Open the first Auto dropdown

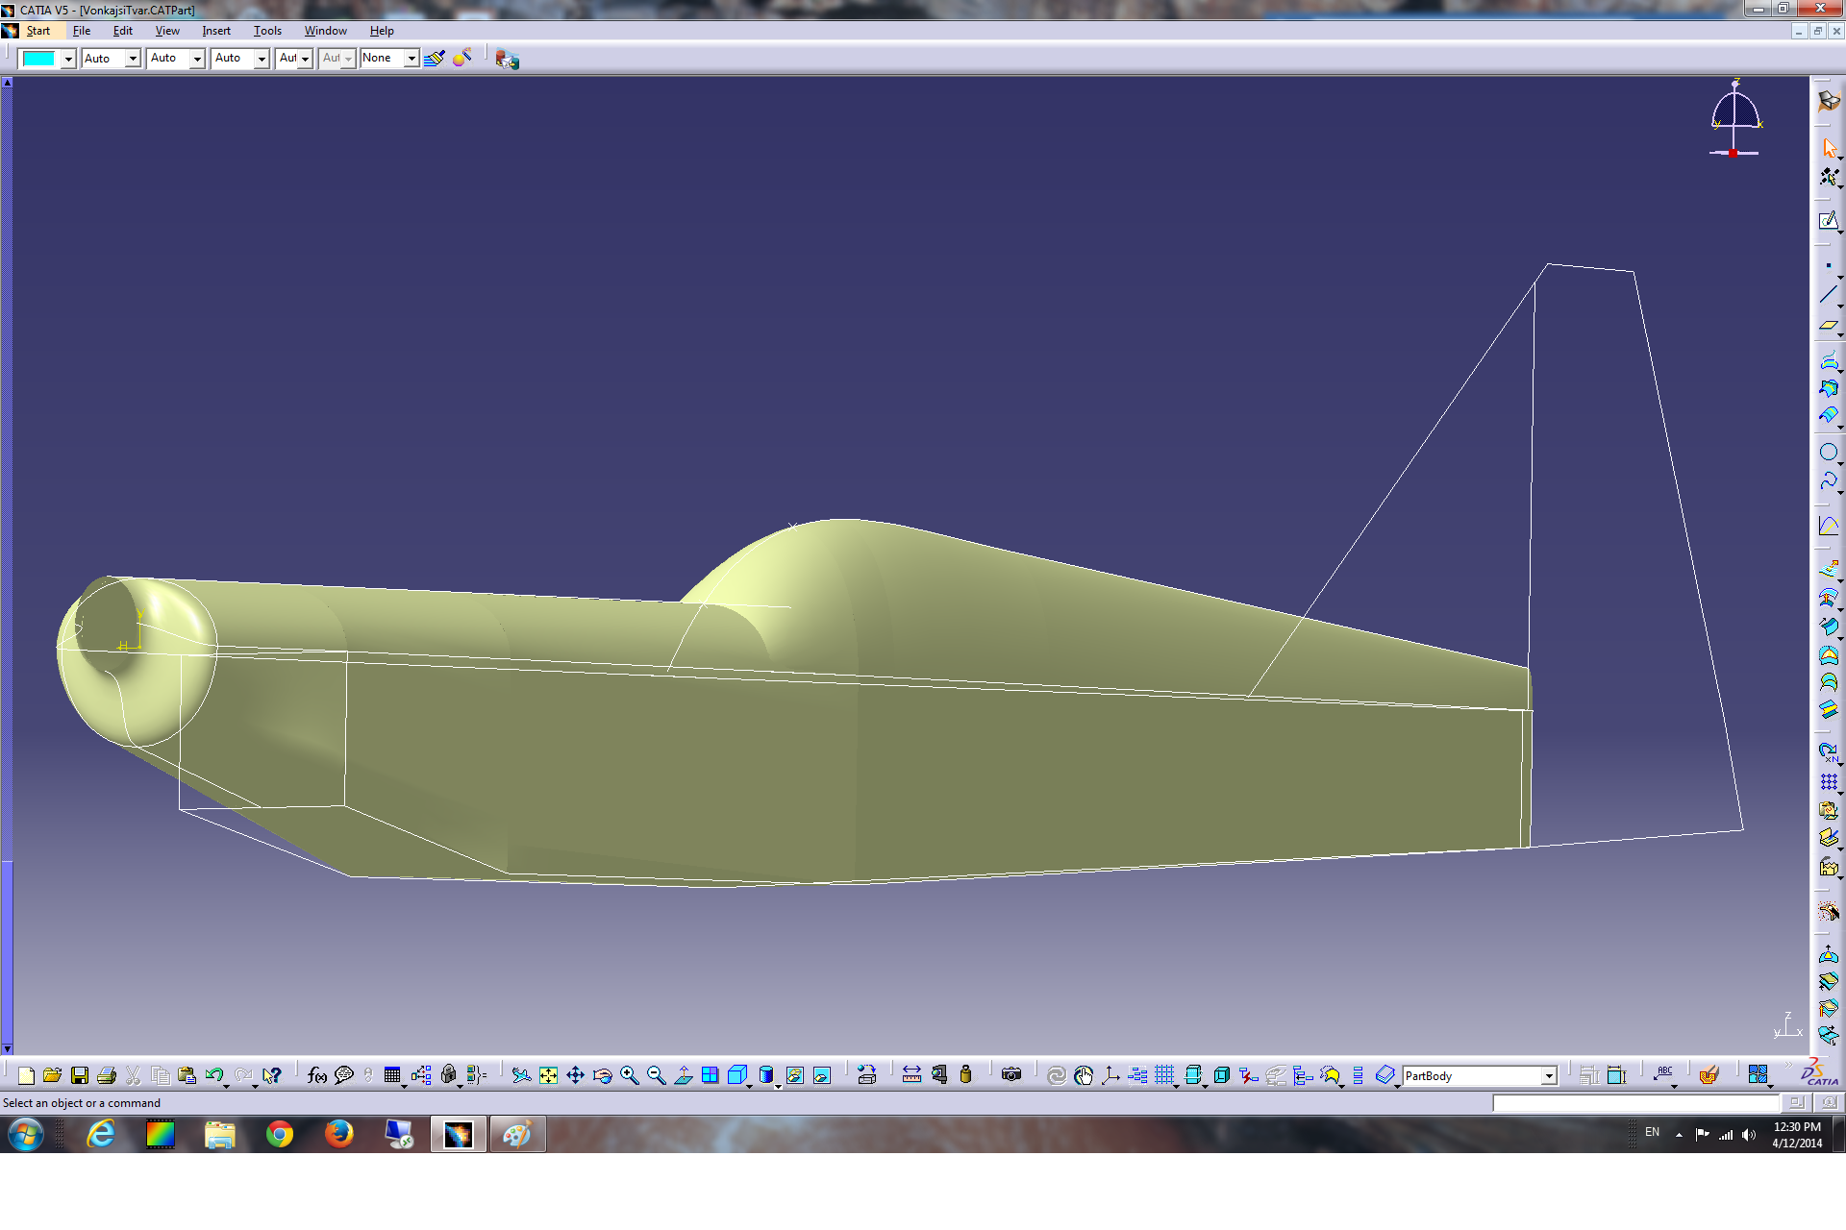[x=133, y=59]
